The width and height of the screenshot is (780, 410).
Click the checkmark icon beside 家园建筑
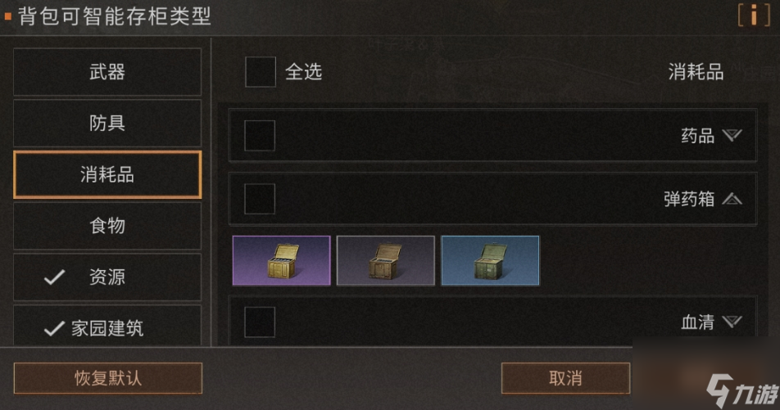pyautogui.click(x=54, y=328)
